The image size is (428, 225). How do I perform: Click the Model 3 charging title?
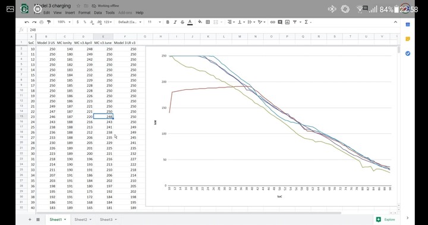[52, 6]
